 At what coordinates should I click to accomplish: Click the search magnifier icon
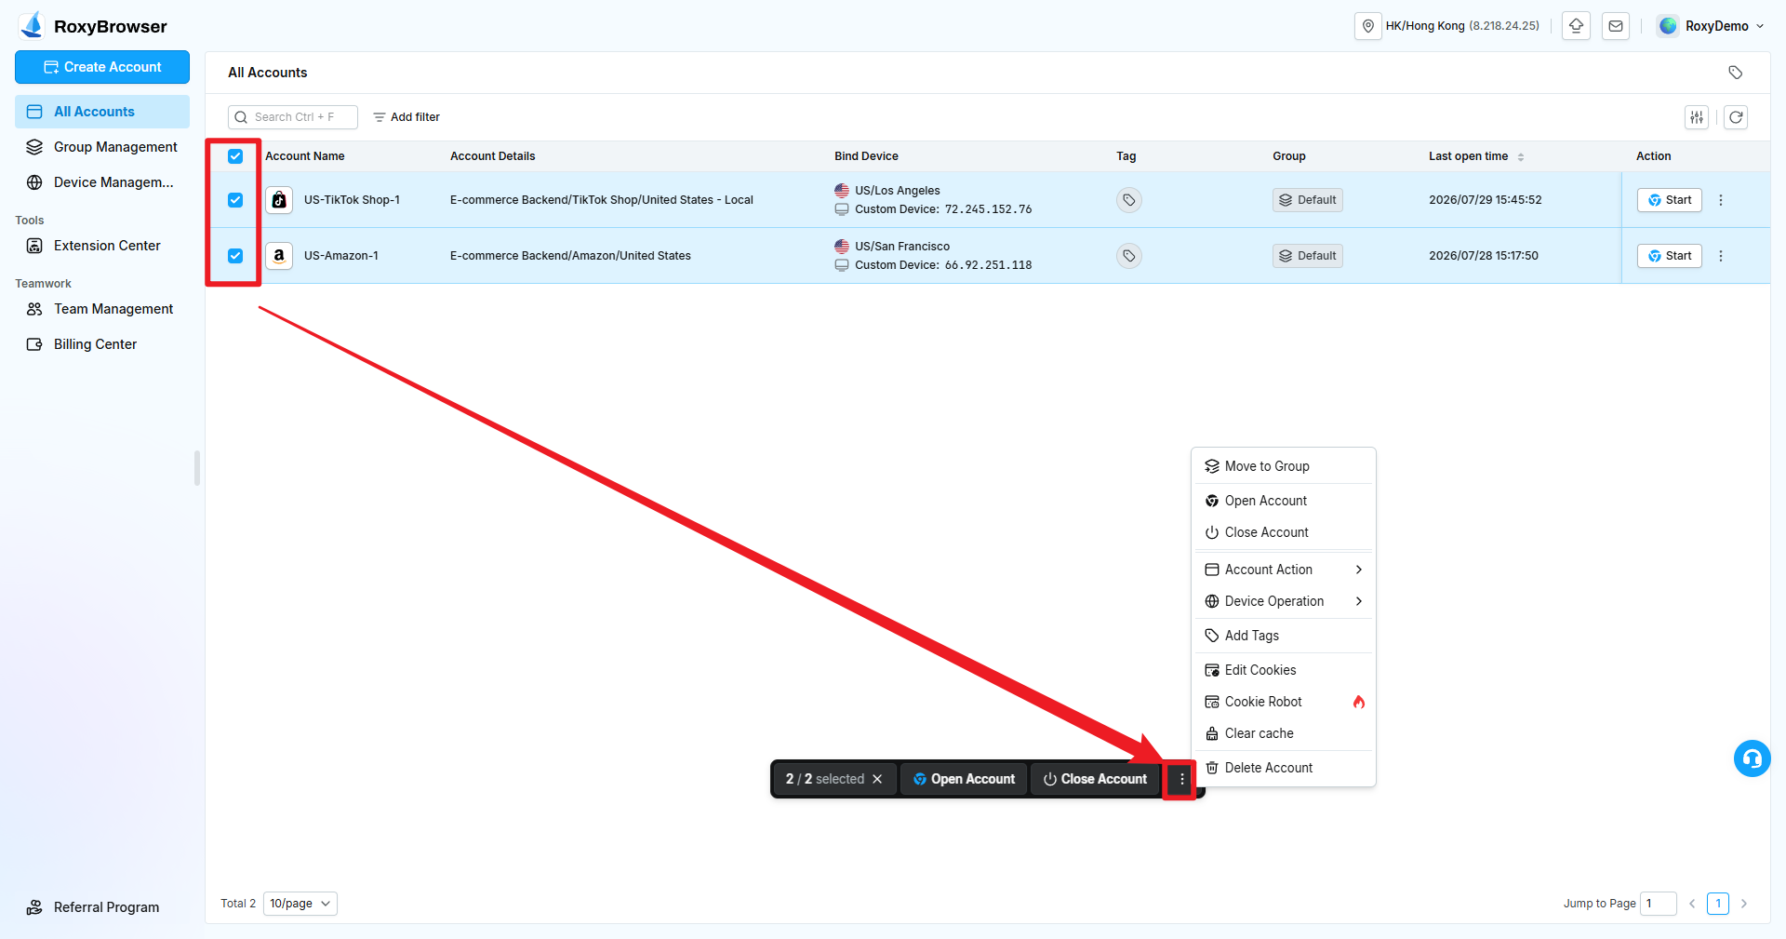241,117
